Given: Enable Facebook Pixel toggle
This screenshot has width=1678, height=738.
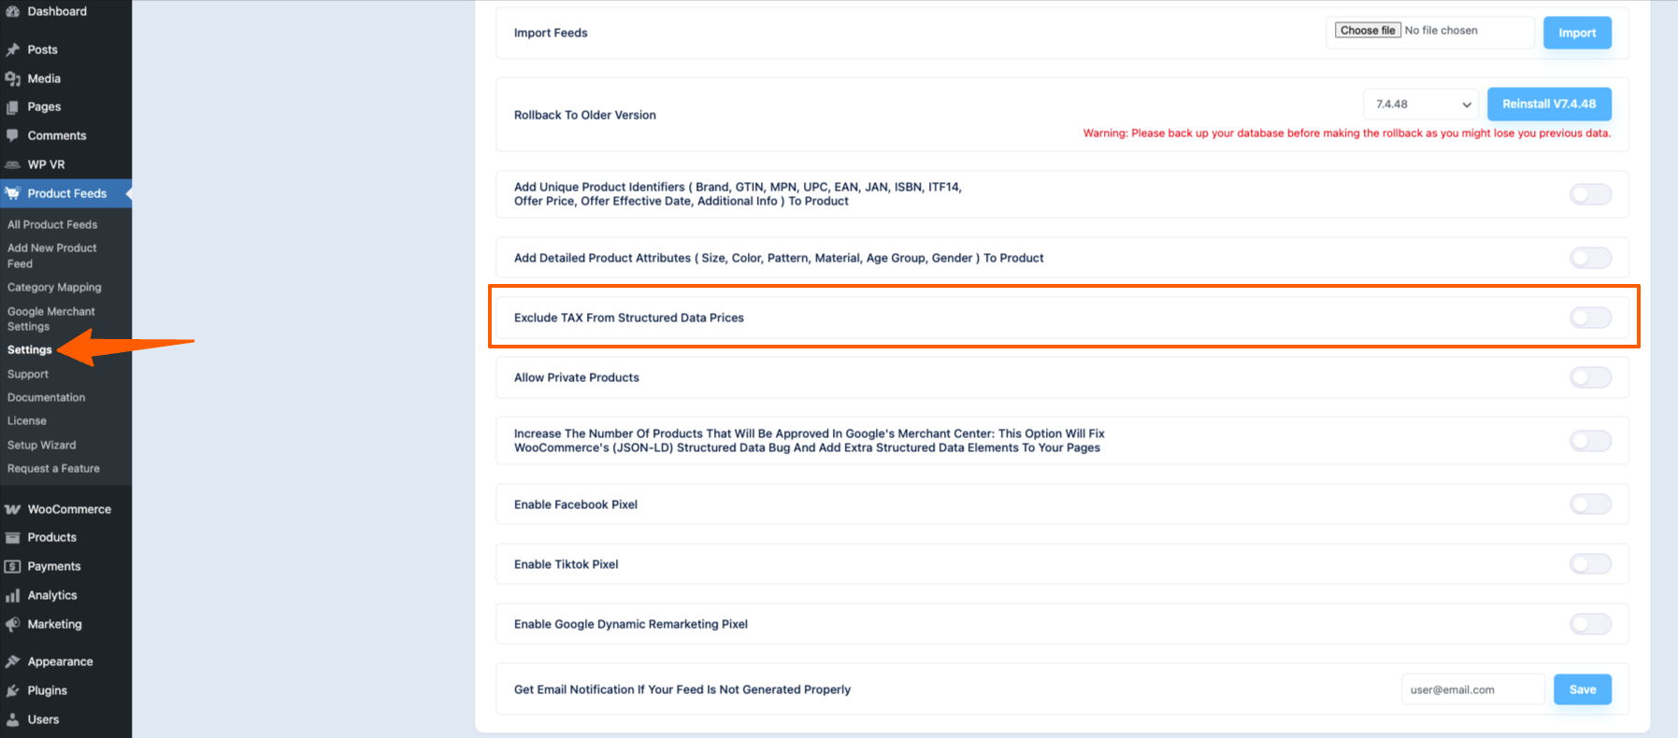Looking at the screenshot, I should pyautogui.click(x=1590, y=504).
